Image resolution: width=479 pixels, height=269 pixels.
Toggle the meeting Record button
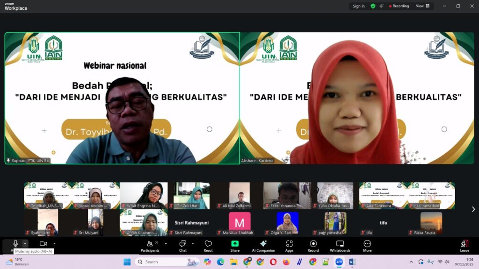coord(313,246)
